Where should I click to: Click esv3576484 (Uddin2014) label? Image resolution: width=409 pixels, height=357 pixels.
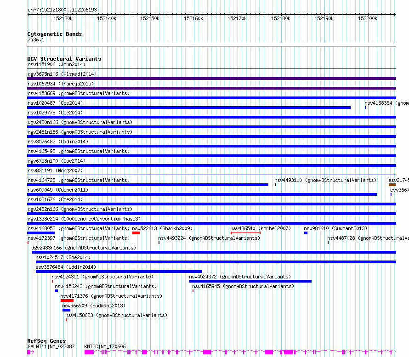[x=66, y=267]
